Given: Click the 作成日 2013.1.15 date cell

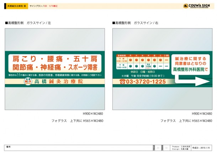Looking at the screenshot, I should click(x=201, y=148).
